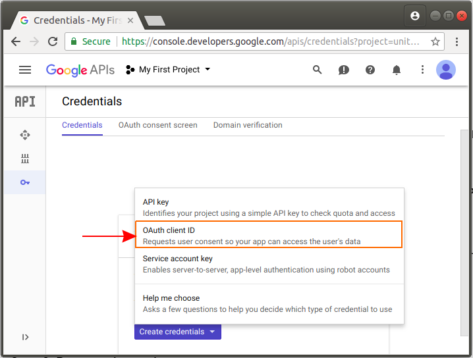Image resolution: width=473 pixels, height=358 pixels.
Task: Click the API logo in sidebar
Action: (25, 101)
